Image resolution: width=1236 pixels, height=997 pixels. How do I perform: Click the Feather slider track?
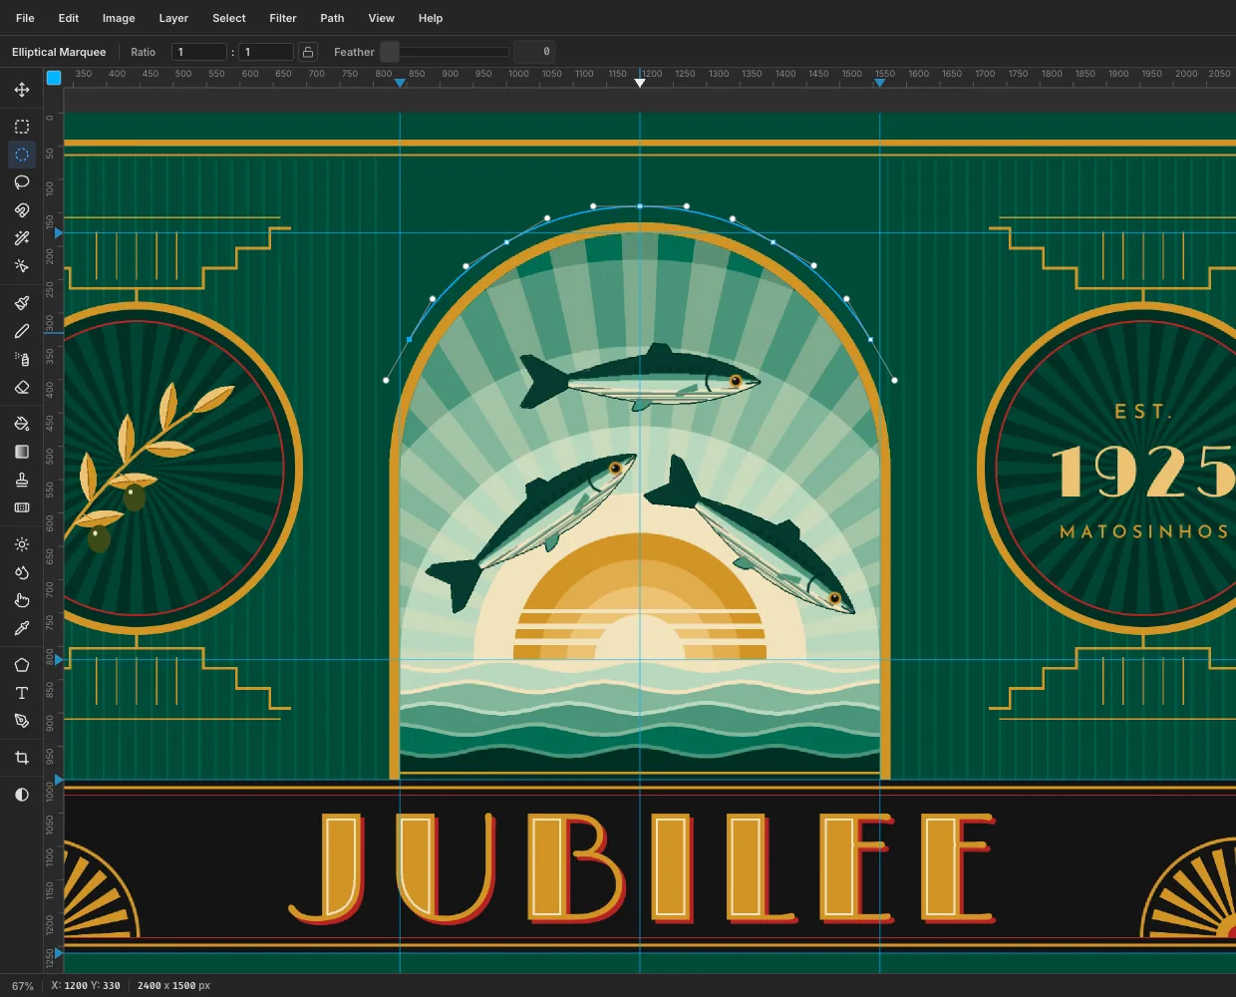click(x=445, y=52)
